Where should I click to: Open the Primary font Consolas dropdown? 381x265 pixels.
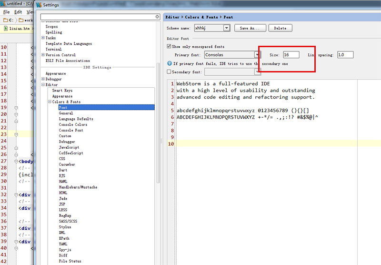(x=257, y=55)
